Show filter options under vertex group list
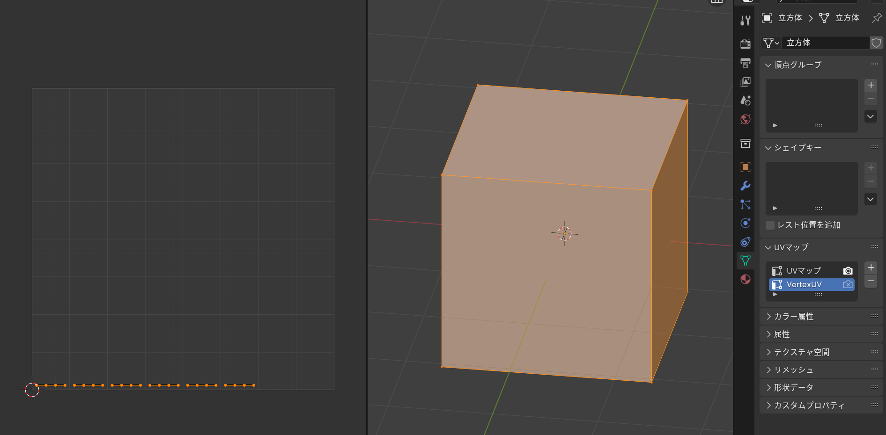Viewport: 886px width, 435px height. pyautogui.click(x=775, y=125)
